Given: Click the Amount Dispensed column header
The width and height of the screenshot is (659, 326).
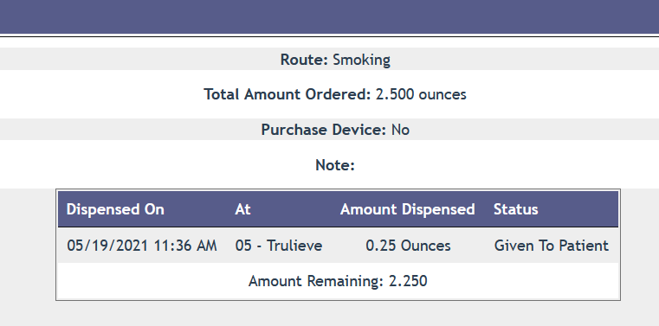Looking at the screenshot, I should click(407, 209).
